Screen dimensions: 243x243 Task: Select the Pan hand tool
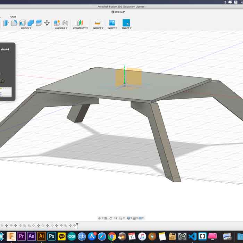click(x=111, y=218)
